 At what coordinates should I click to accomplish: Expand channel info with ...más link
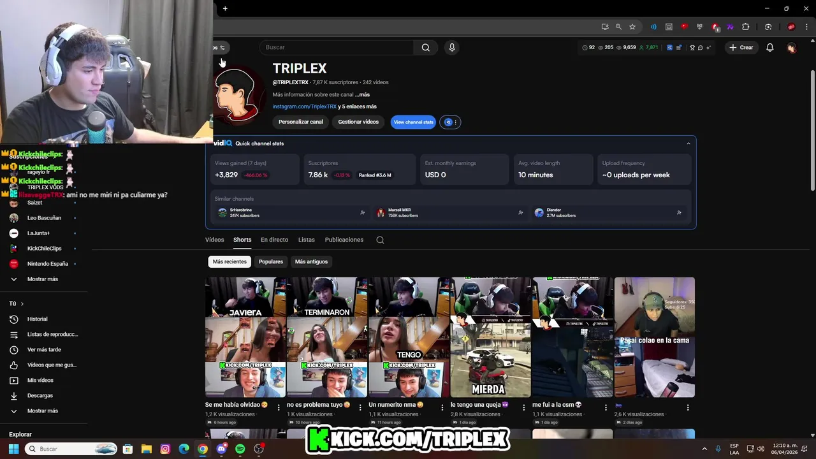(x=362, y=94)
